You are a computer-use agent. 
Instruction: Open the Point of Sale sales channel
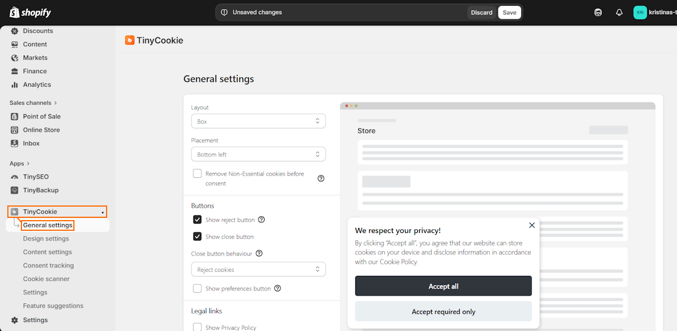tap(42, 116)
